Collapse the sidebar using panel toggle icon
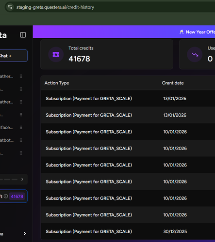215x242 pixels. click(x=23, y=35)
